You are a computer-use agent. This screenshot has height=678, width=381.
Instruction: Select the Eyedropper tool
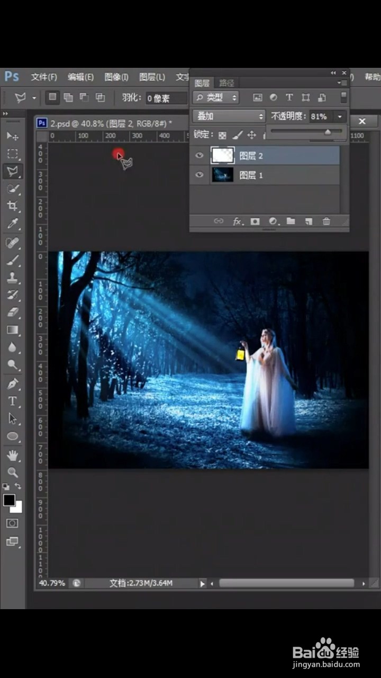tap(13, 224)
